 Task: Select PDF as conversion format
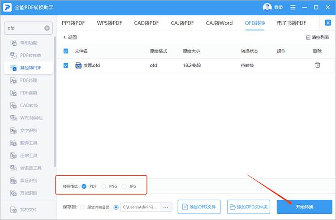point(84,186)
